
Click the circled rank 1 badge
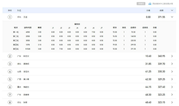click(10, 17)
